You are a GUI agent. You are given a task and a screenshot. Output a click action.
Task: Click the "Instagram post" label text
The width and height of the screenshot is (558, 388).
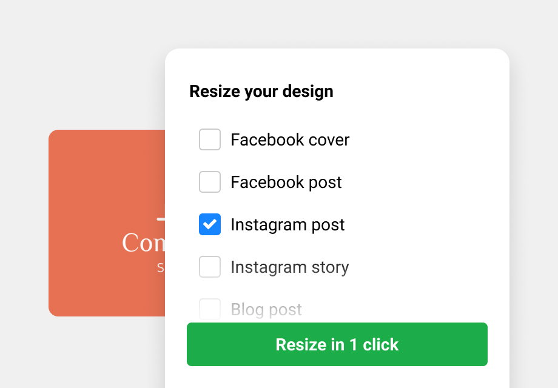click(287, 225)
